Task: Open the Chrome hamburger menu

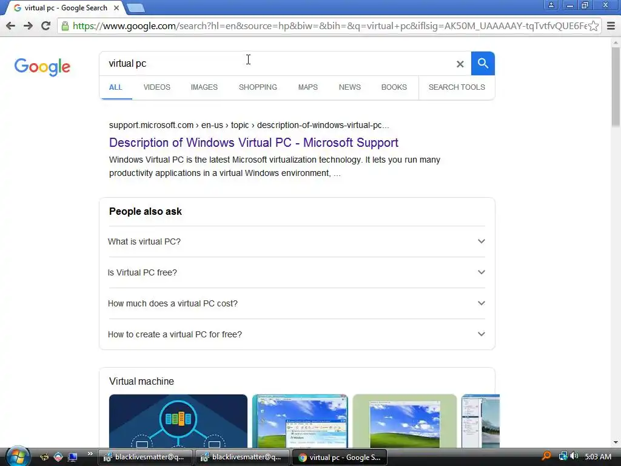Action: pyautogui.click(x=611, y=25)
